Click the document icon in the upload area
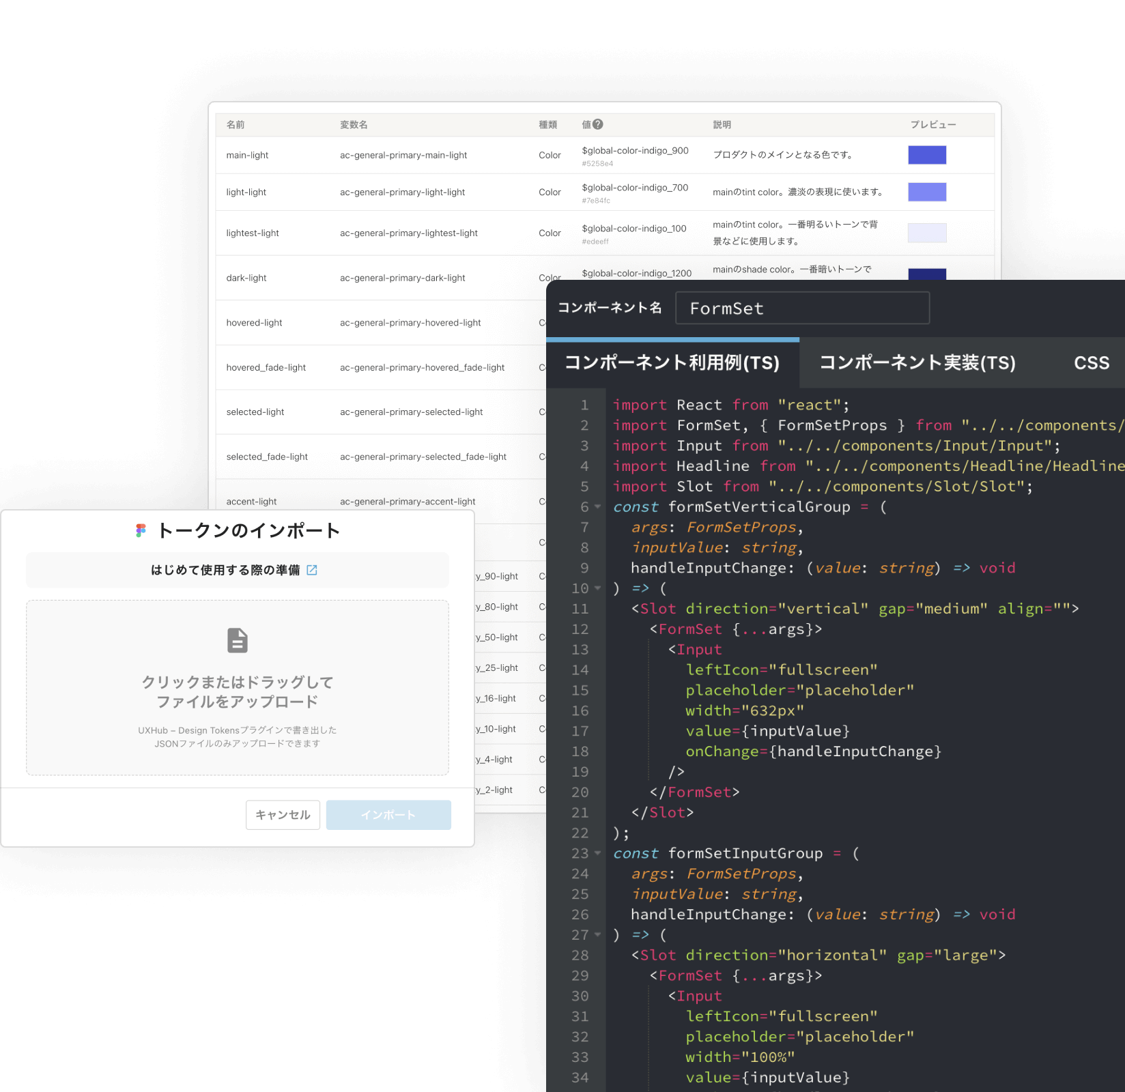Image resolution: width=1125 pixels, height=1092 pixels. [237, 640]
